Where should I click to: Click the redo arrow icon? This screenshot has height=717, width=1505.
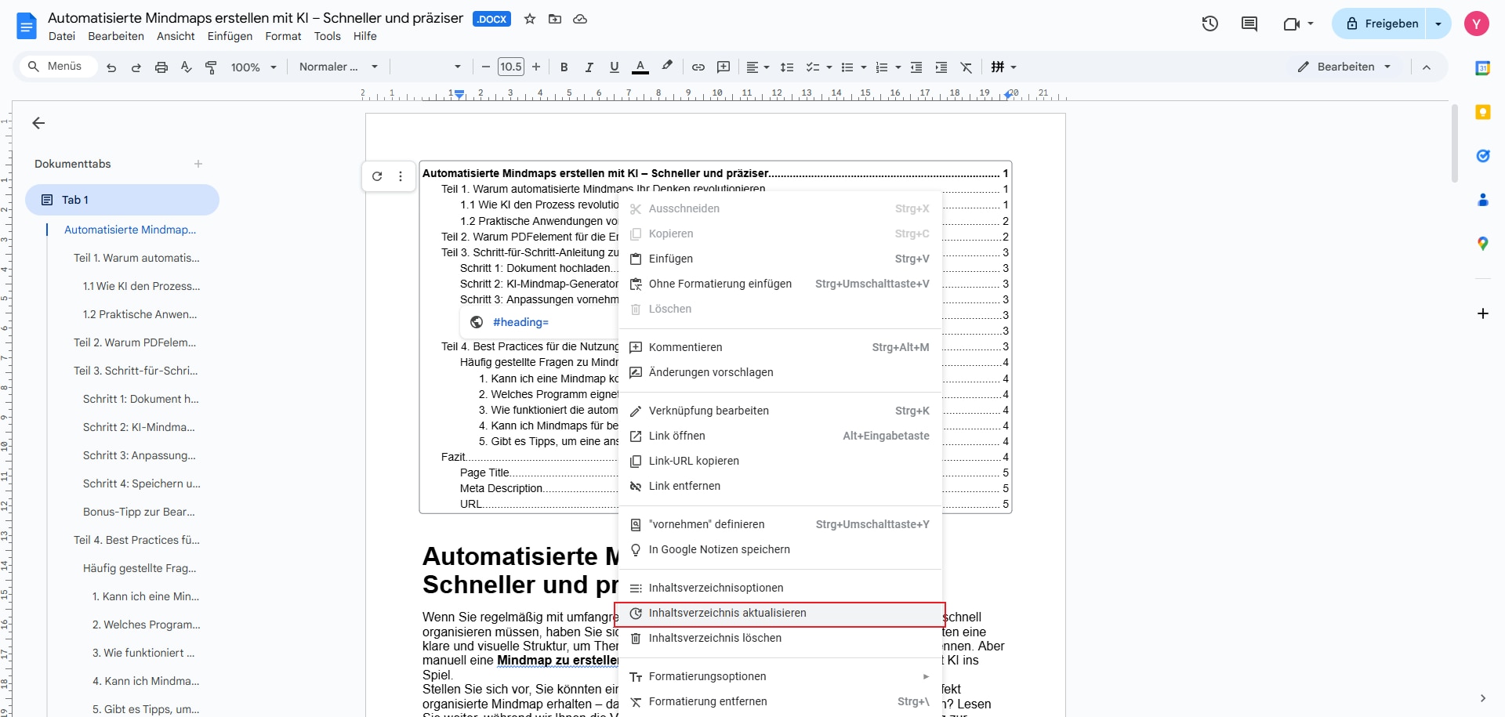click(136, 67)
